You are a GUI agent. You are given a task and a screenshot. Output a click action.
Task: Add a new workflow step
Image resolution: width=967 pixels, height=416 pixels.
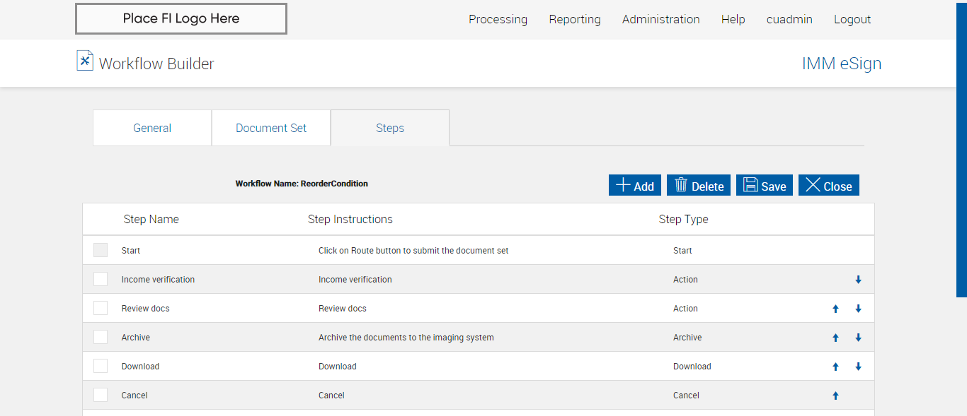coord(635,185)
